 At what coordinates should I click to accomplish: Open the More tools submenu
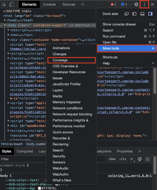(x=127, y=48)
